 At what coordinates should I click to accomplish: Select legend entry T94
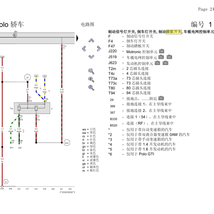(112, 93)
